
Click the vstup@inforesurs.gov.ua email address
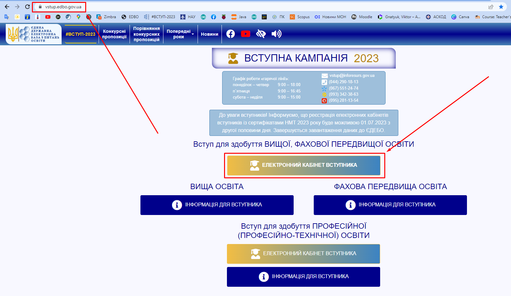coord(352,76)
